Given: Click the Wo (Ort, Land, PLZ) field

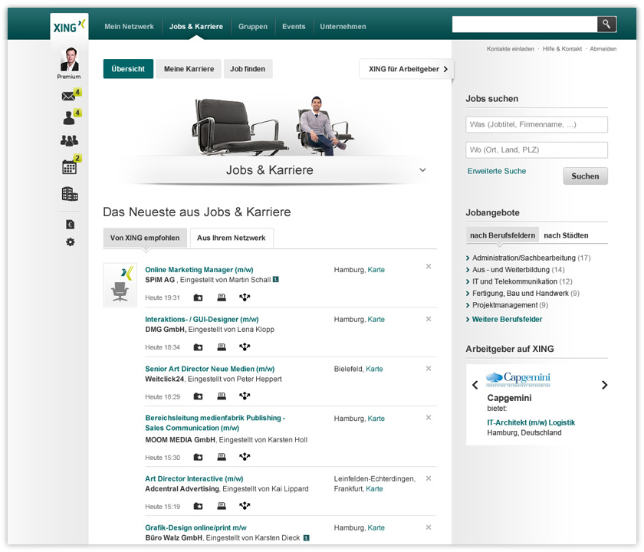Looking at the screenshot, I should coord(537,150).
